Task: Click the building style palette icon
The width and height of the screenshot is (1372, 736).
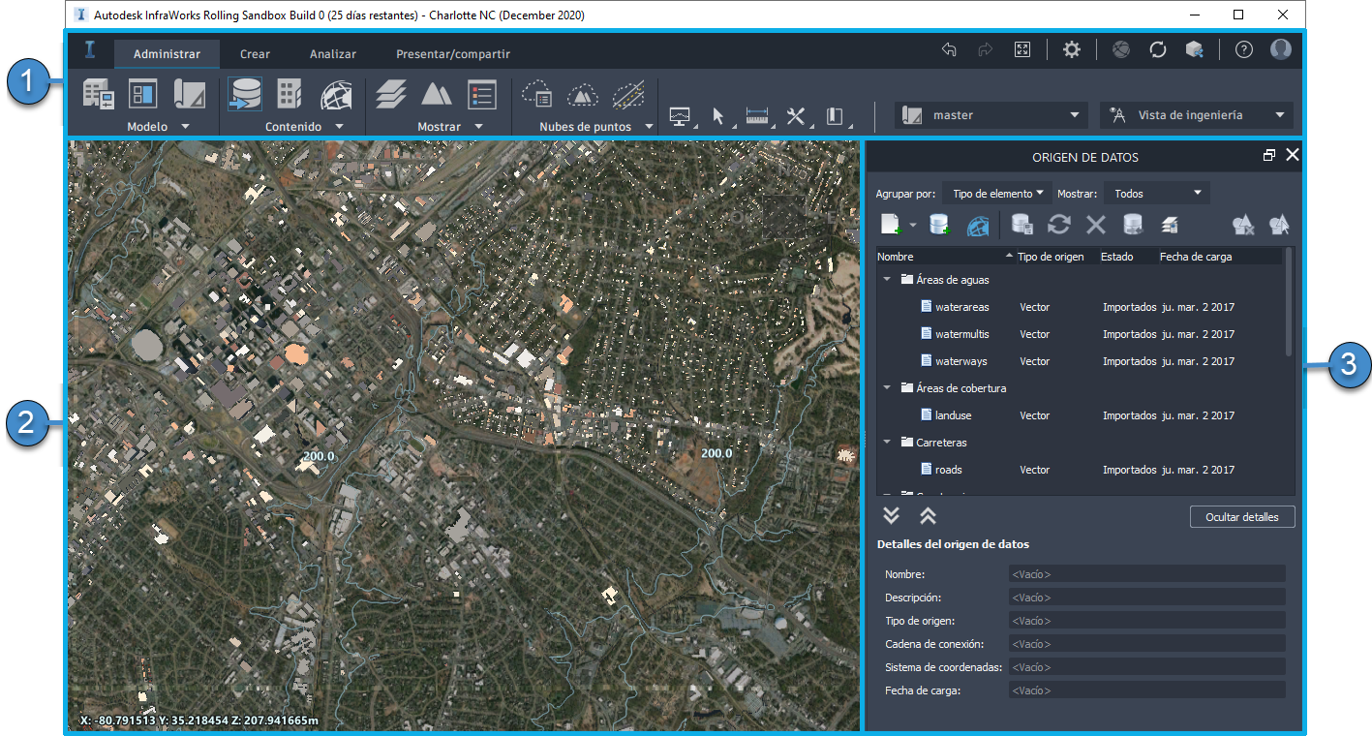Action: 290,94
